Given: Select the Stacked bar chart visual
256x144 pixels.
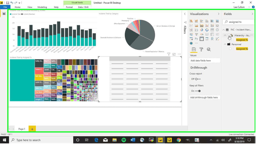Looking at the screenshot, I should pyautogui.click(x=191, y=21).
